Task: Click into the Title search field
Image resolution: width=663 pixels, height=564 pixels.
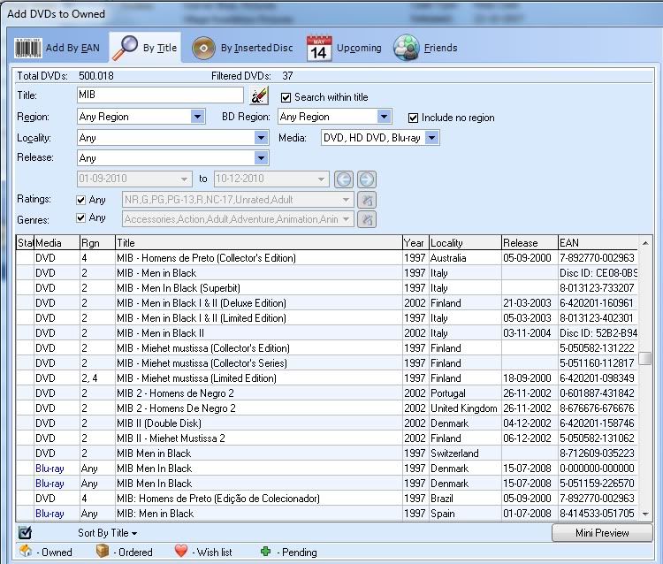Action: point(160,95)
